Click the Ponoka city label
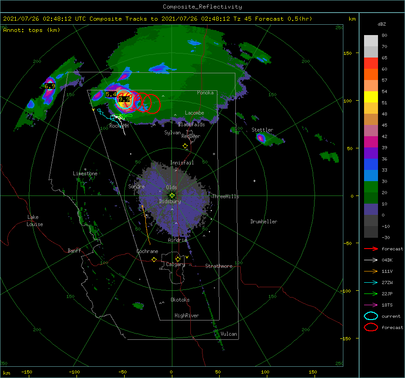 coord(205,93)
